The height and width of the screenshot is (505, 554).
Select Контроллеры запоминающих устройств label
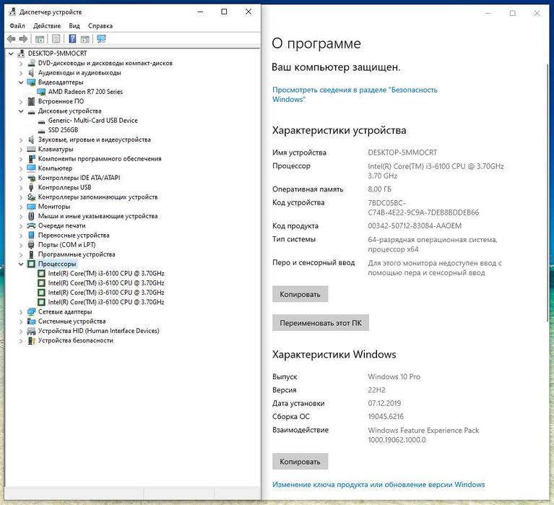point(98,197)
